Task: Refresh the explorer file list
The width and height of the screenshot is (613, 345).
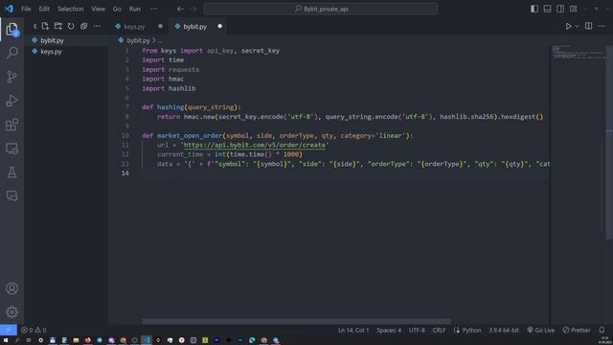Action: [x=71, y=26]
